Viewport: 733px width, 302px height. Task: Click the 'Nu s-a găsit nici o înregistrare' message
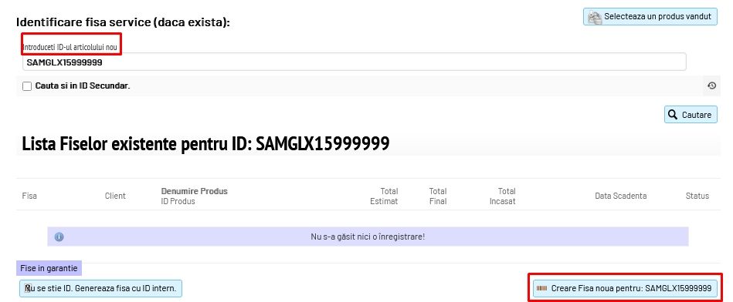click(x=368, y=237)
